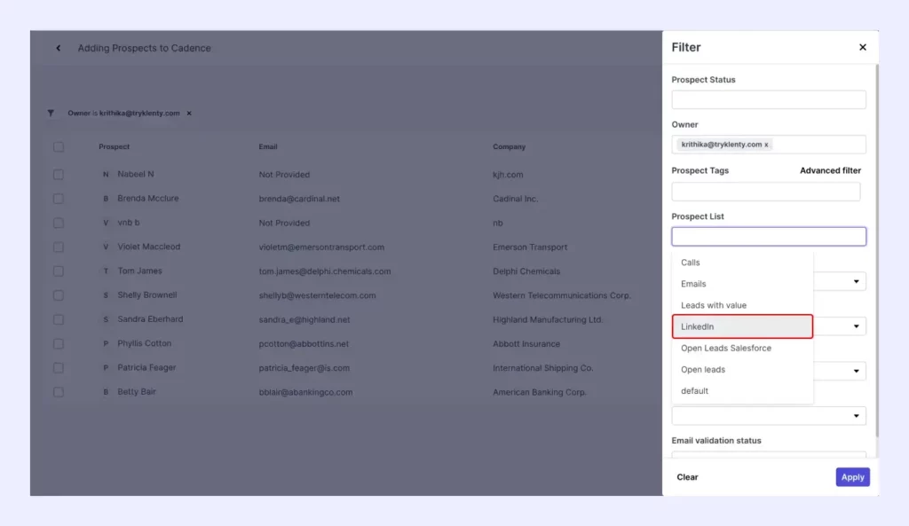Click company Western Telecommunications Corp.

(x=562, y=295)
